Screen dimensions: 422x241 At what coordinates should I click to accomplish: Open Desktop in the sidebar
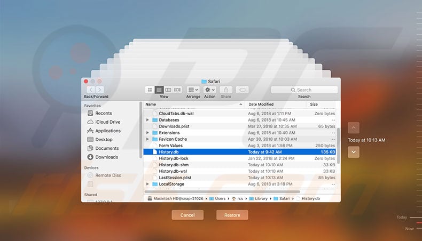(100, 140)
